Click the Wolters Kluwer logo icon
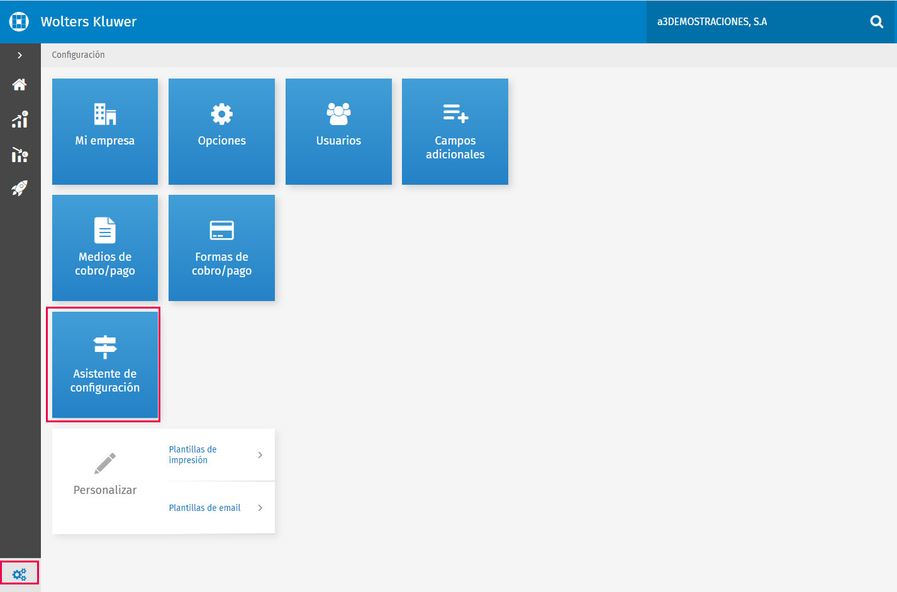The height and width of the screenshot is (592, 897). (x=19, y=21)
